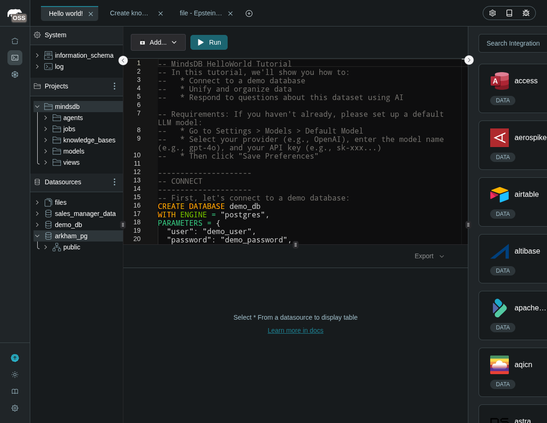Close the Hello world! tab
Image resolution: width=547 pixels, height=423 pixels.
coord(91,14)
